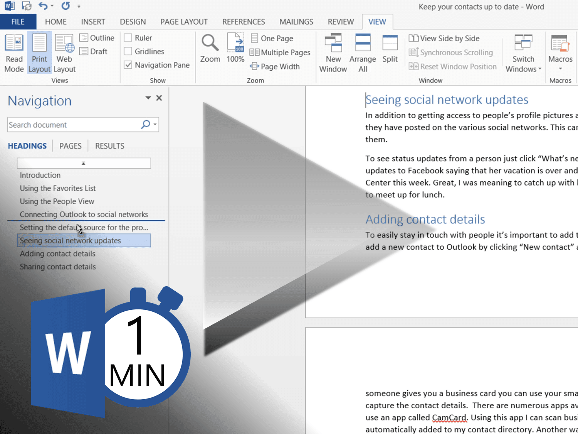Open PAGE LAYOUT ribbon tab
The width and height of the screenshot is (578, 434).
(x=184, y=22)
